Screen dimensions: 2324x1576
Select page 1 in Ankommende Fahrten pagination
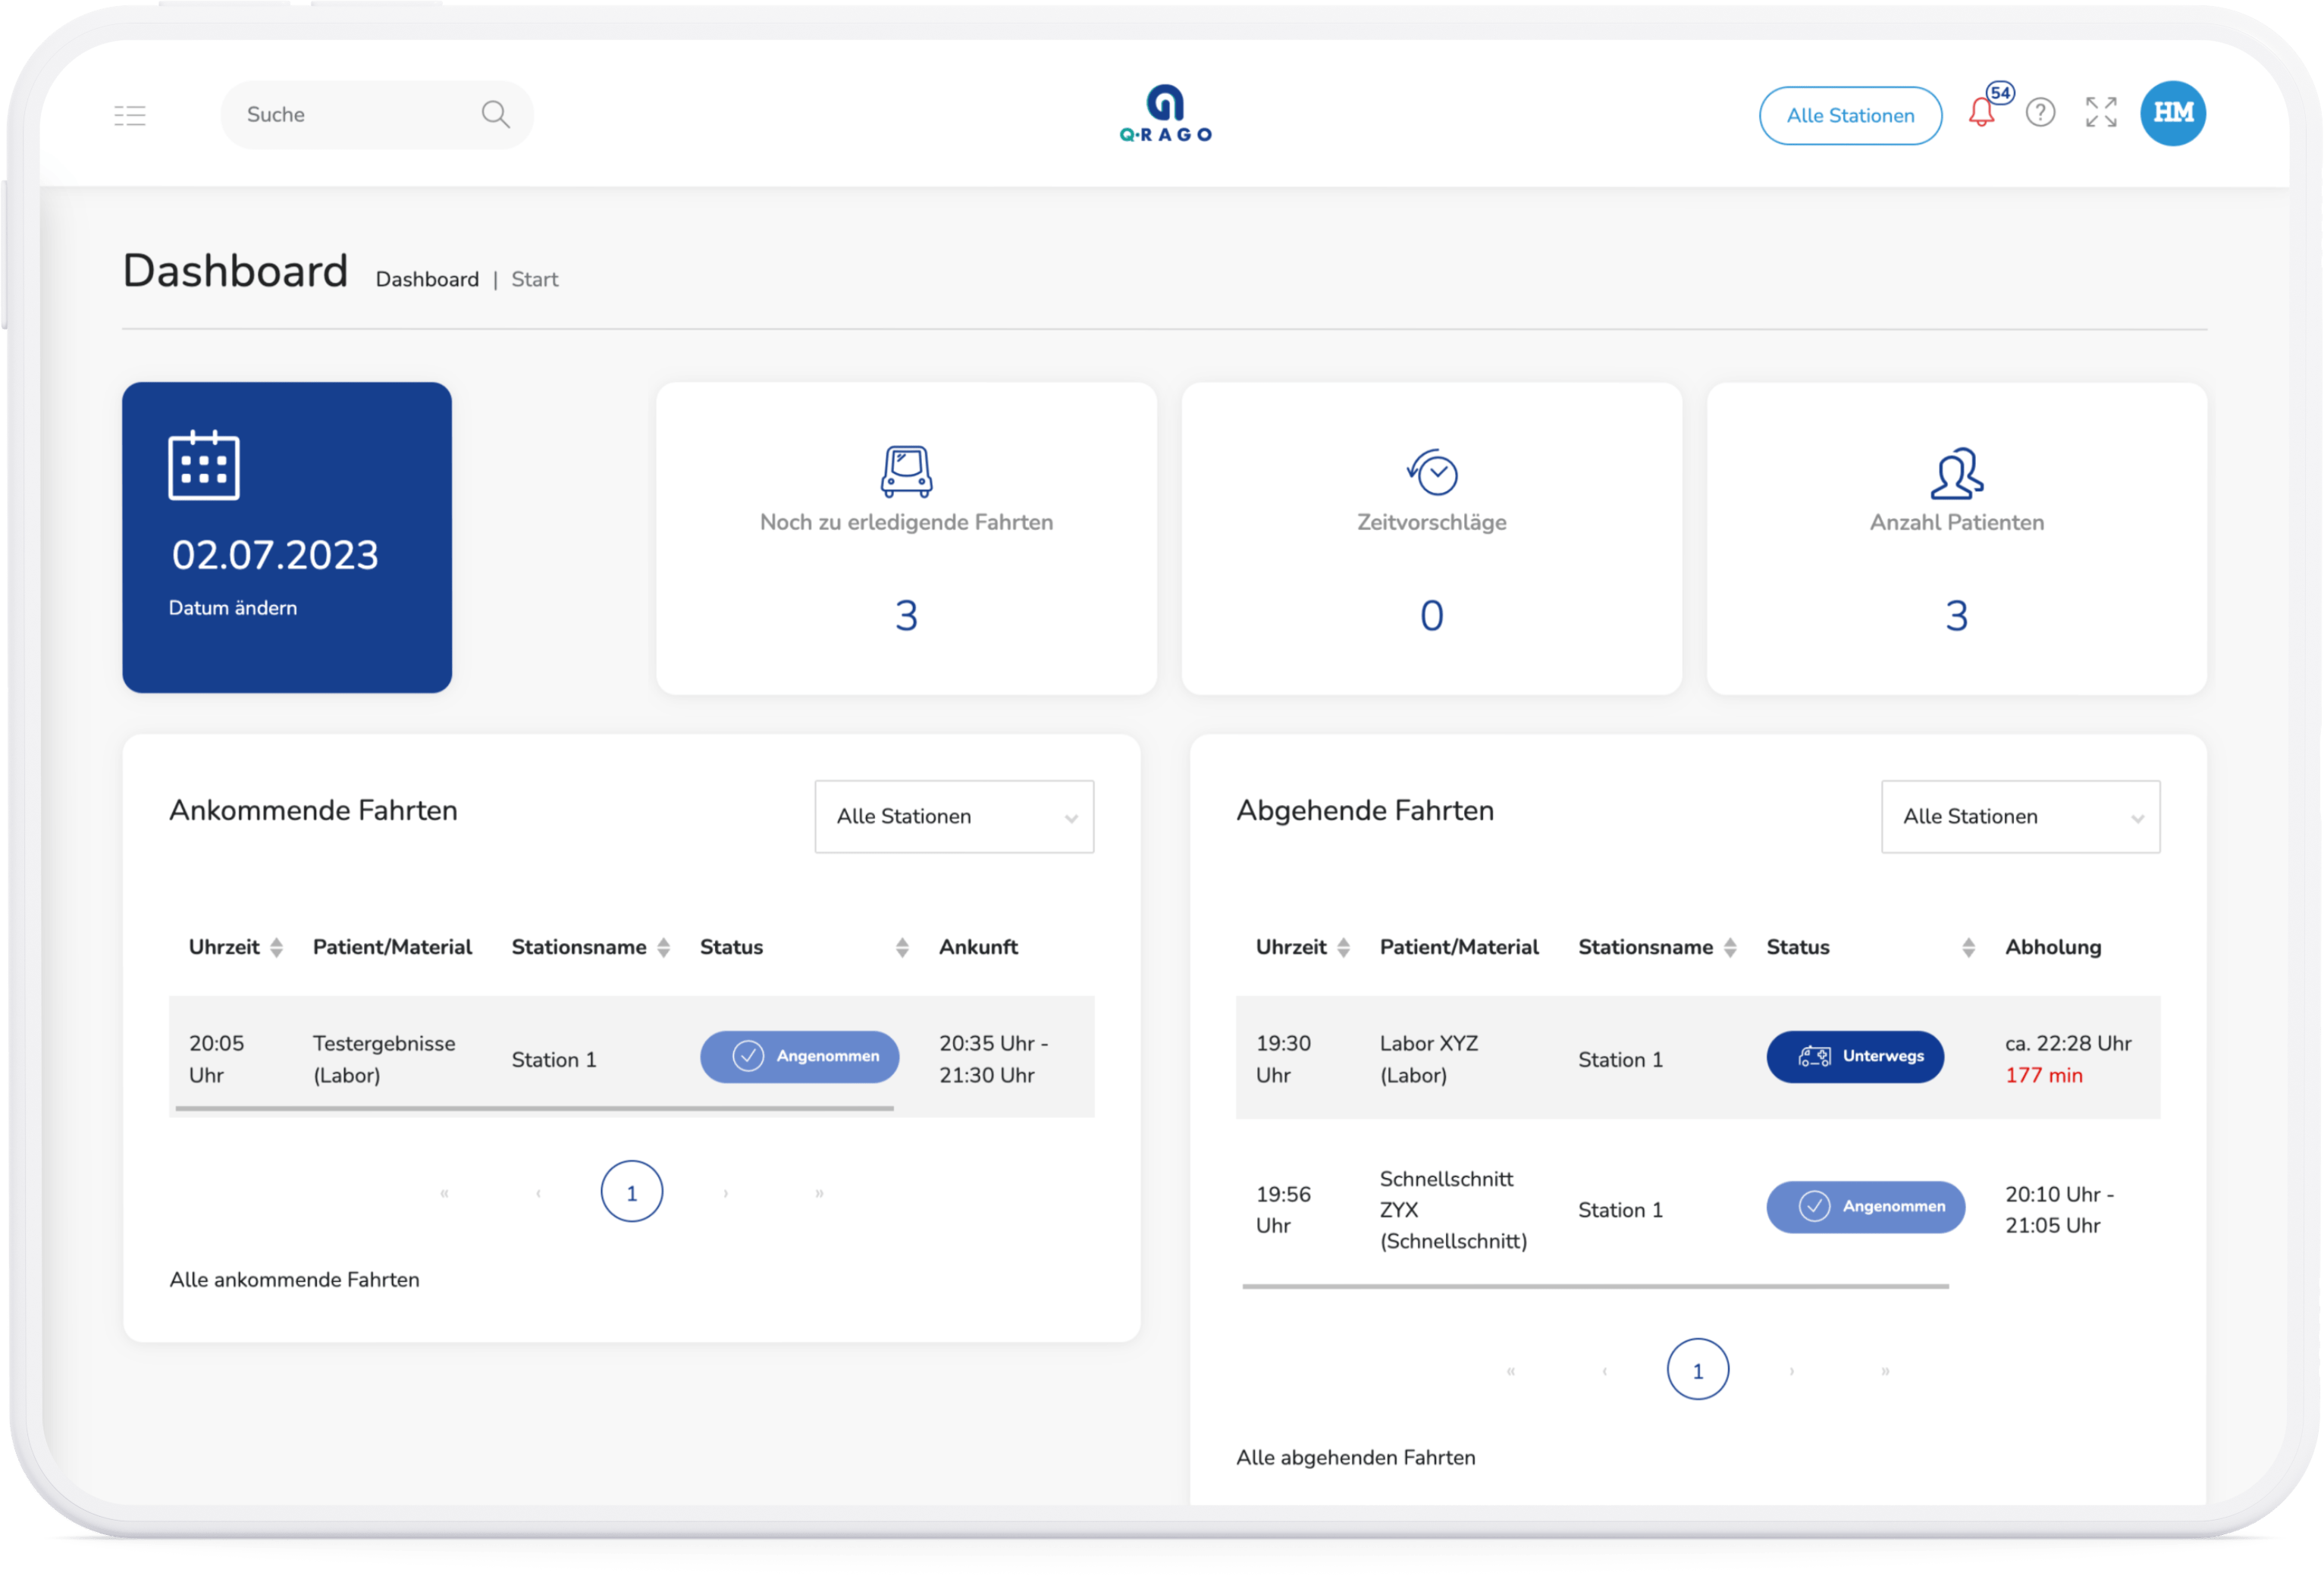[x=631, y=1192]
